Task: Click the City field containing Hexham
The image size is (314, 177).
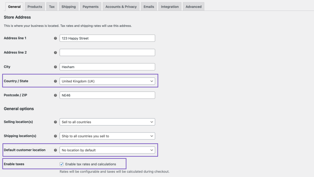Action: point(107,67)
